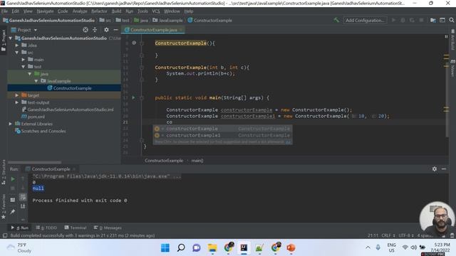
Task: Expand the .idea folder
Action: (17, 46)
